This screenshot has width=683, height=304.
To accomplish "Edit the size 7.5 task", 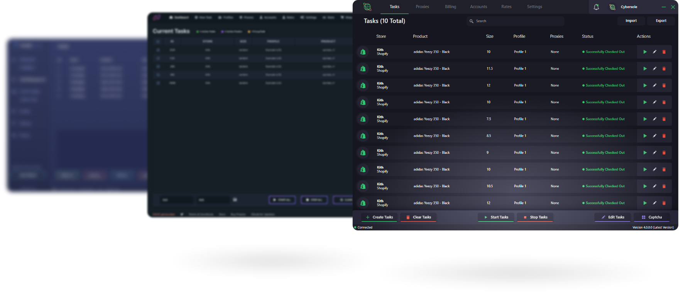I will 654,119.
